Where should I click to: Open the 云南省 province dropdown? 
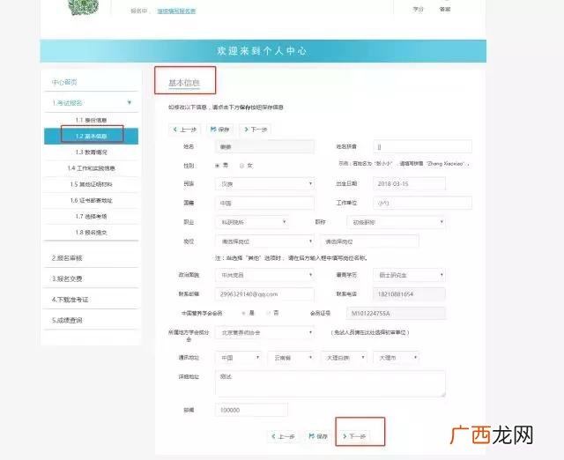click(x=291, y=358)
